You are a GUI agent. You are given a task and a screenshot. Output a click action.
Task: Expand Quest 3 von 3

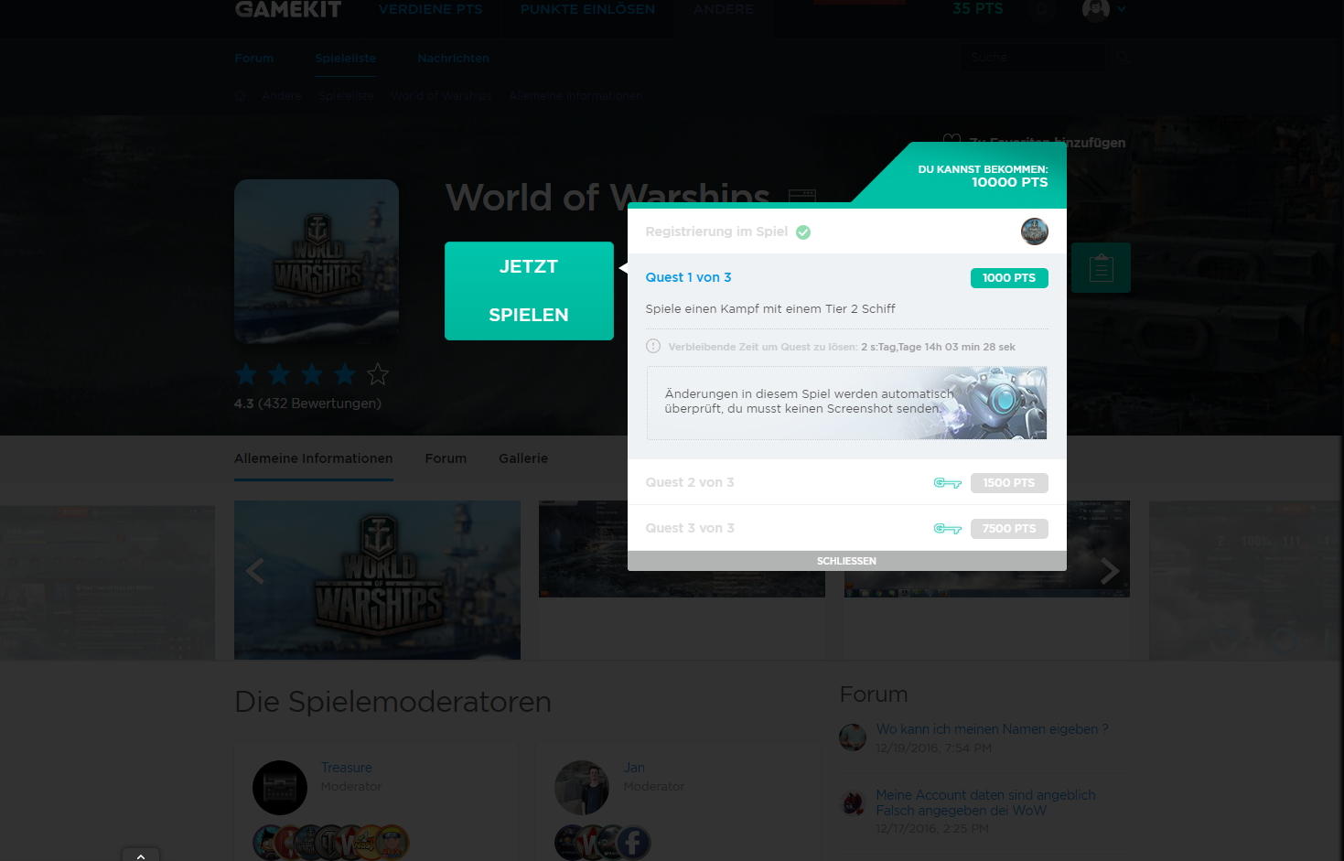coord(690,528)
